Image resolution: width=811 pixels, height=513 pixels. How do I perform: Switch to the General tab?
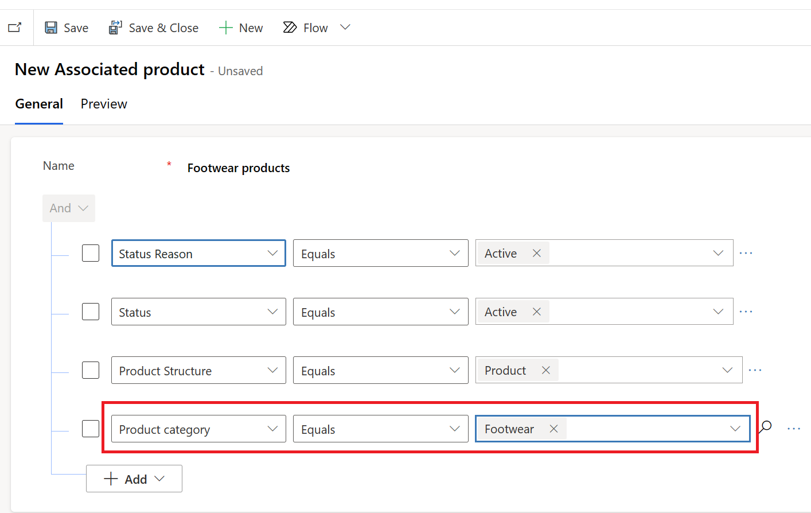(39, 104)
